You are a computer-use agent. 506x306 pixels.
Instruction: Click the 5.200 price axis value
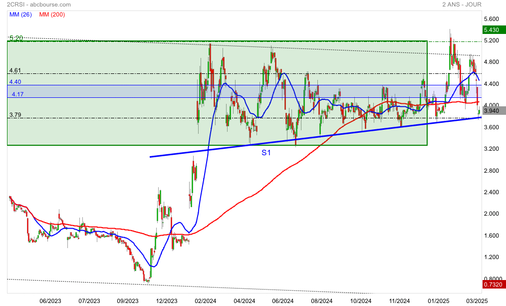(492, 40)
